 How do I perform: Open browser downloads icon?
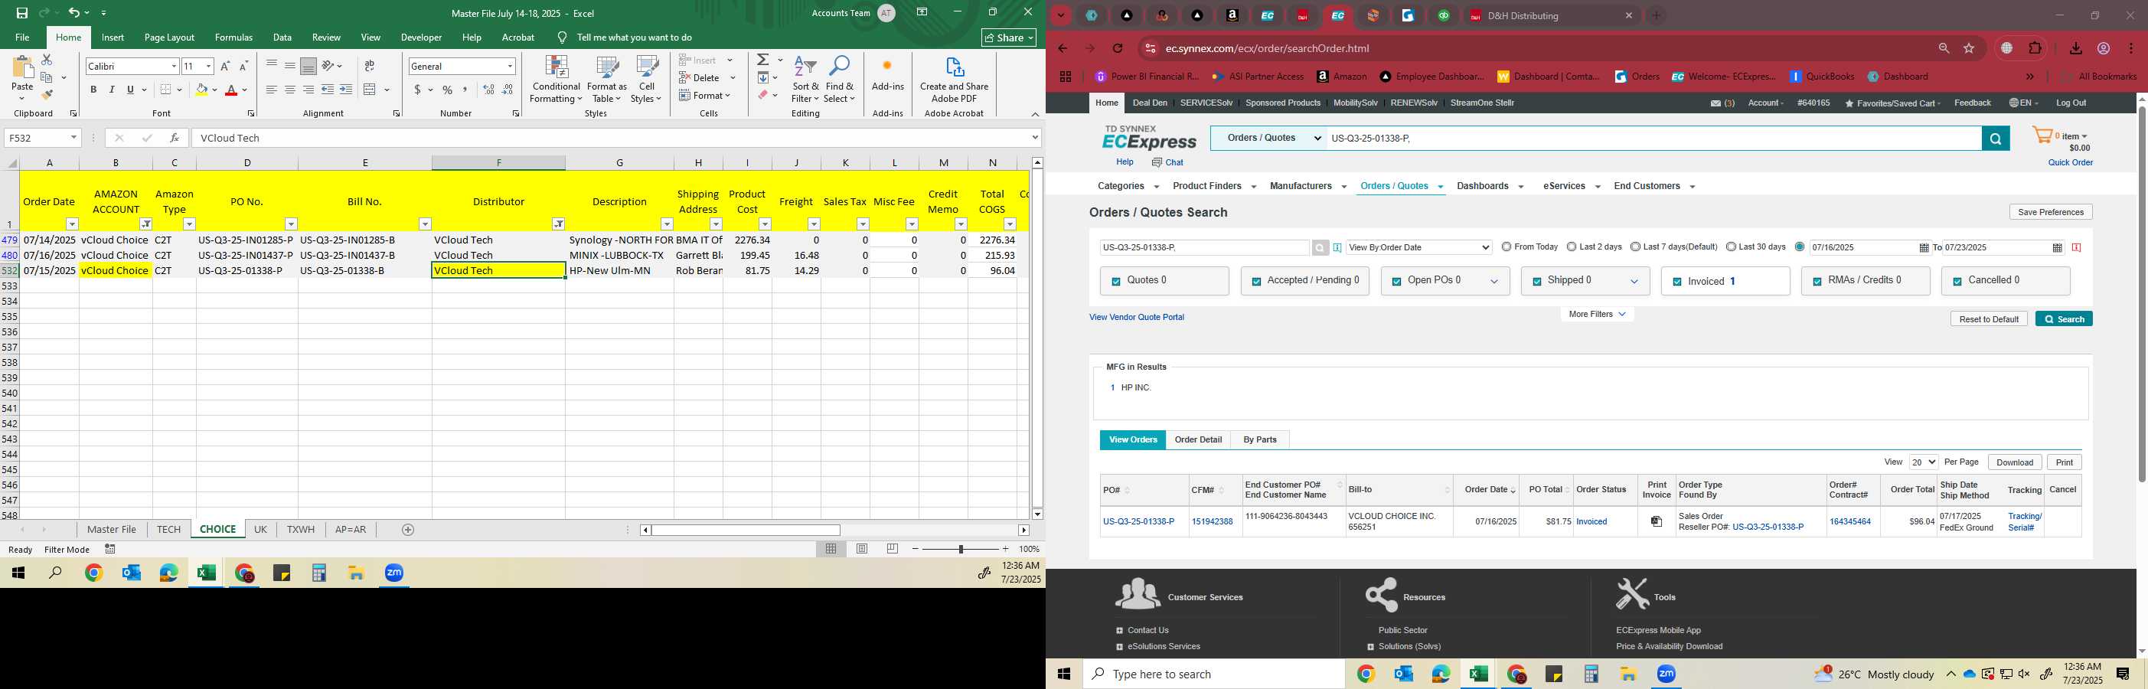click(x=2076, y=48)
